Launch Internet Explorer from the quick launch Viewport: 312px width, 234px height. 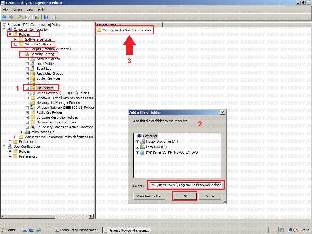pos(38,230)
